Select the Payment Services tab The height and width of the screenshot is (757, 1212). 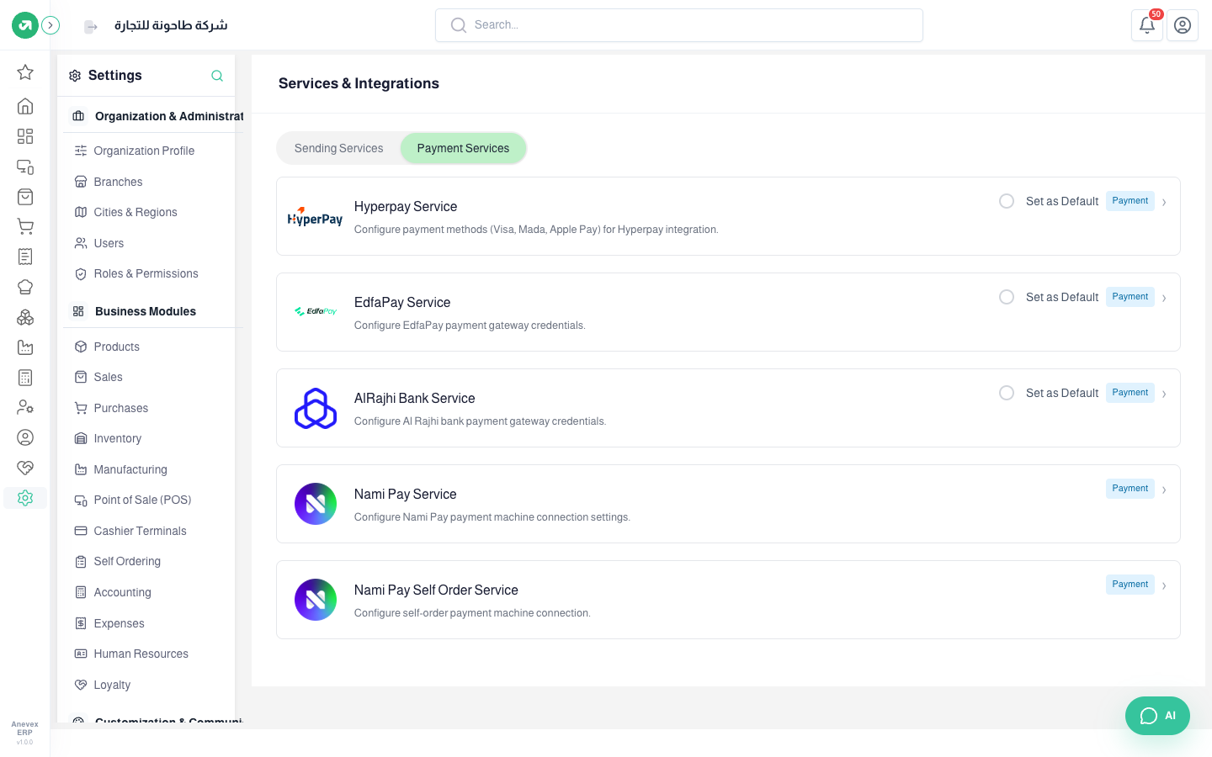(463, 148)
